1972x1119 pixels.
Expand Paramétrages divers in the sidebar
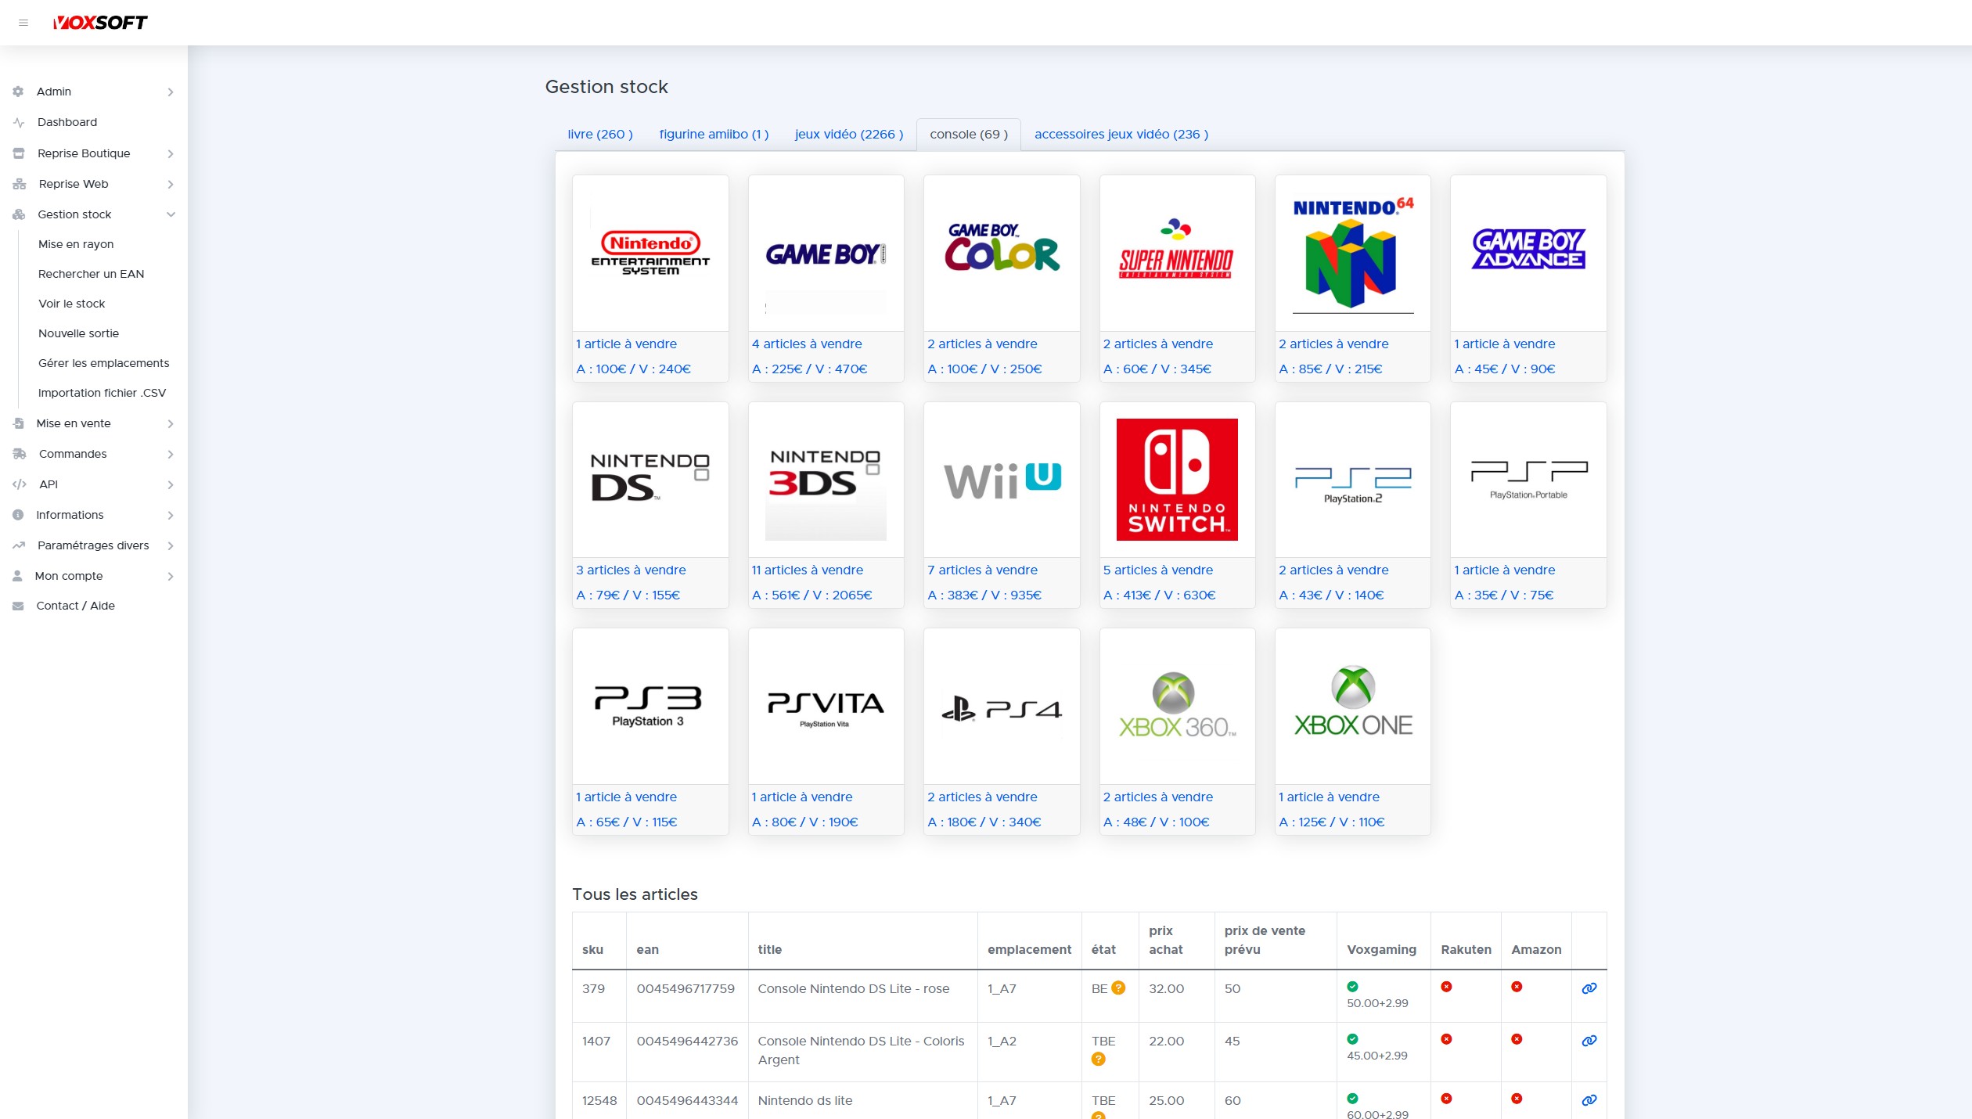pyautogui.click(x=171, y=545)
